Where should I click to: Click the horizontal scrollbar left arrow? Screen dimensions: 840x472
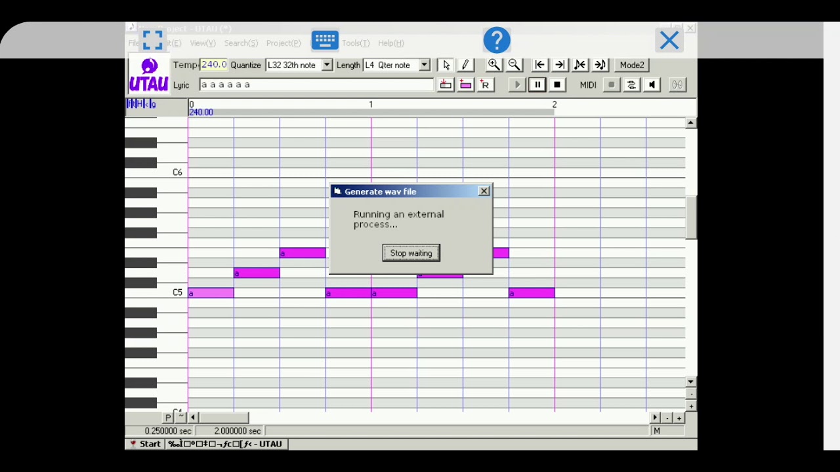193,418
